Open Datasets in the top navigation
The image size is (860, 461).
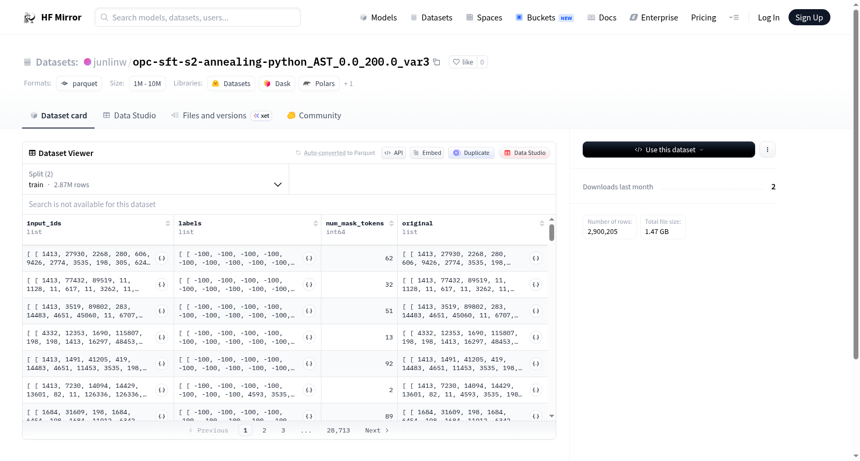coord(432,18)
